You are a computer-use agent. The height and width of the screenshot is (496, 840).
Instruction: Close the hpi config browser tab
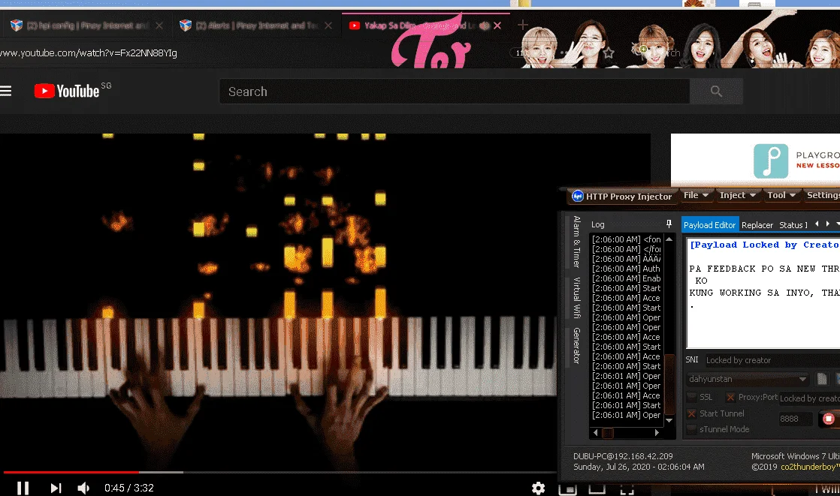coord(159,26)
